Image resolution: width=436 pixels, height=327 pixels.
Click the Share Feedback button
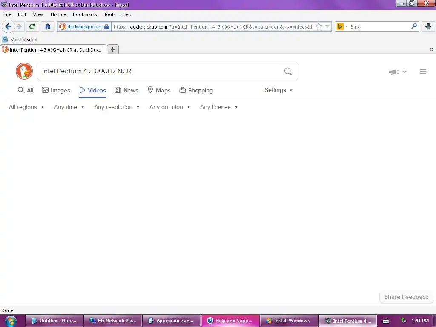(406, 297)
